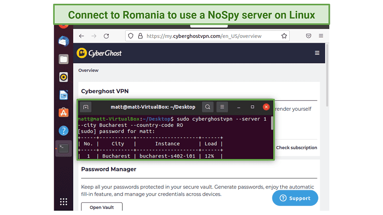Click the terminal title matt@matt-VirtualBox

[153, 107]
